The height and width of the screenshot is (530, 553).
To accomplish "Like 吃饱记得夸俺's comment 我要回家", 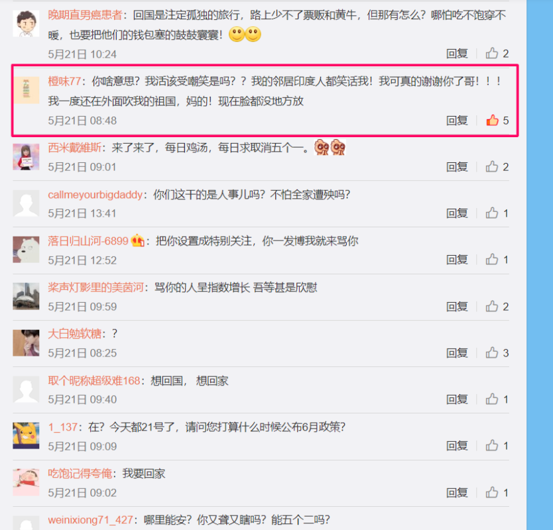I will click(x=492, y=492).
